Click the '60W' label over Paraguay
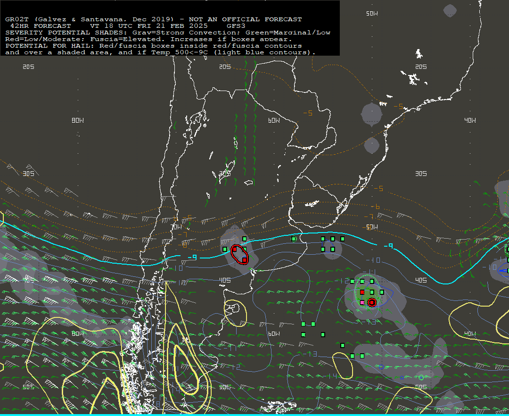The height and width of the screenshot is (416, 509). click(x=274, y=120)
